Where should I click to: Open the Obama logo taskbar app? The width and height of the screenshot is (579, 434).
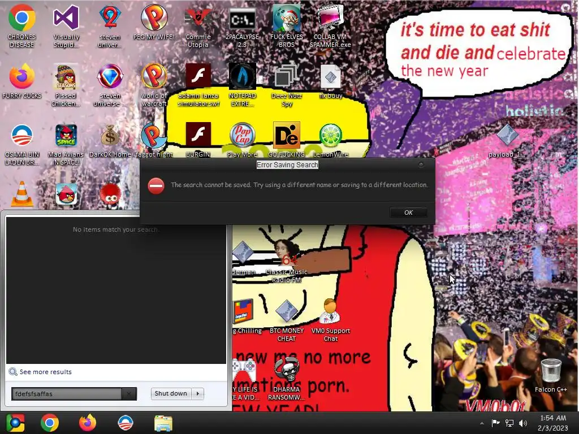point(126,423)
